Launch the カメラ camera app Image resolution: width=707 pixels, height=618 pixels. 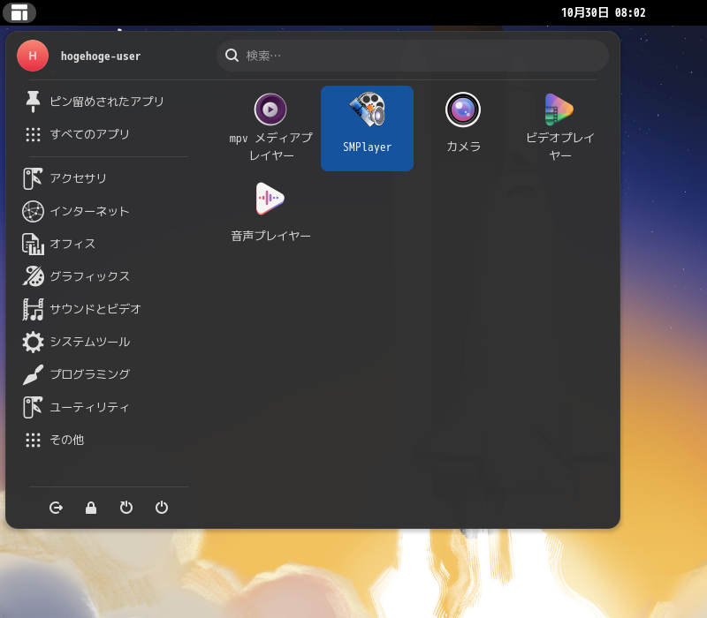(463, 128)
